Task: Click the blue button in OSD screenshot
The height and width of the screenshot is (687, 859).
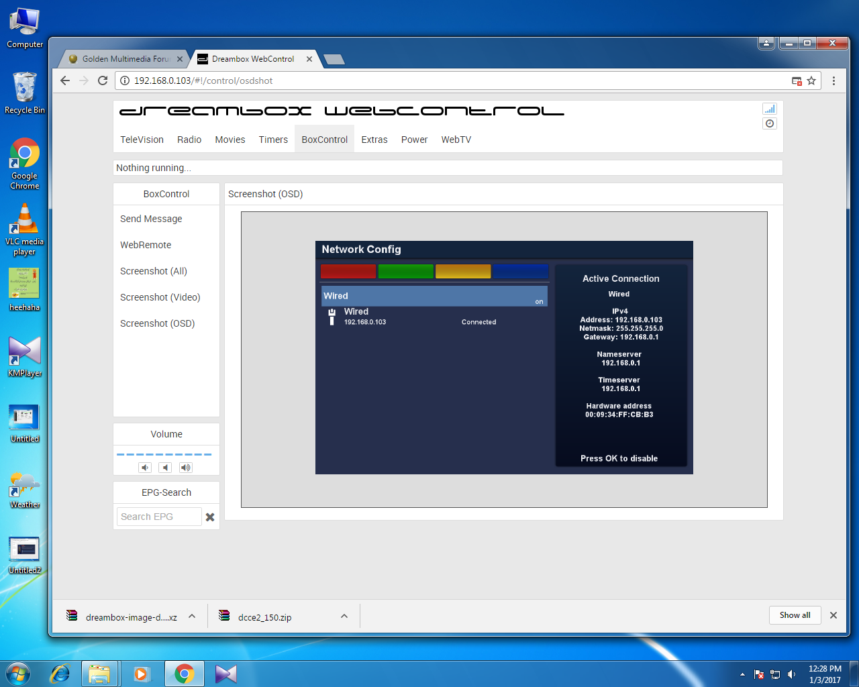Action: [521, 272]
